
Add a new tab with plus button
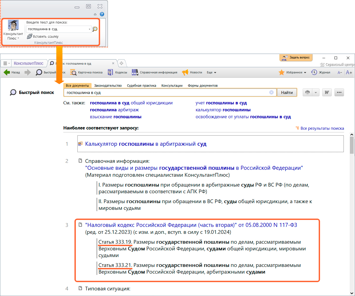tap(121, 63)
